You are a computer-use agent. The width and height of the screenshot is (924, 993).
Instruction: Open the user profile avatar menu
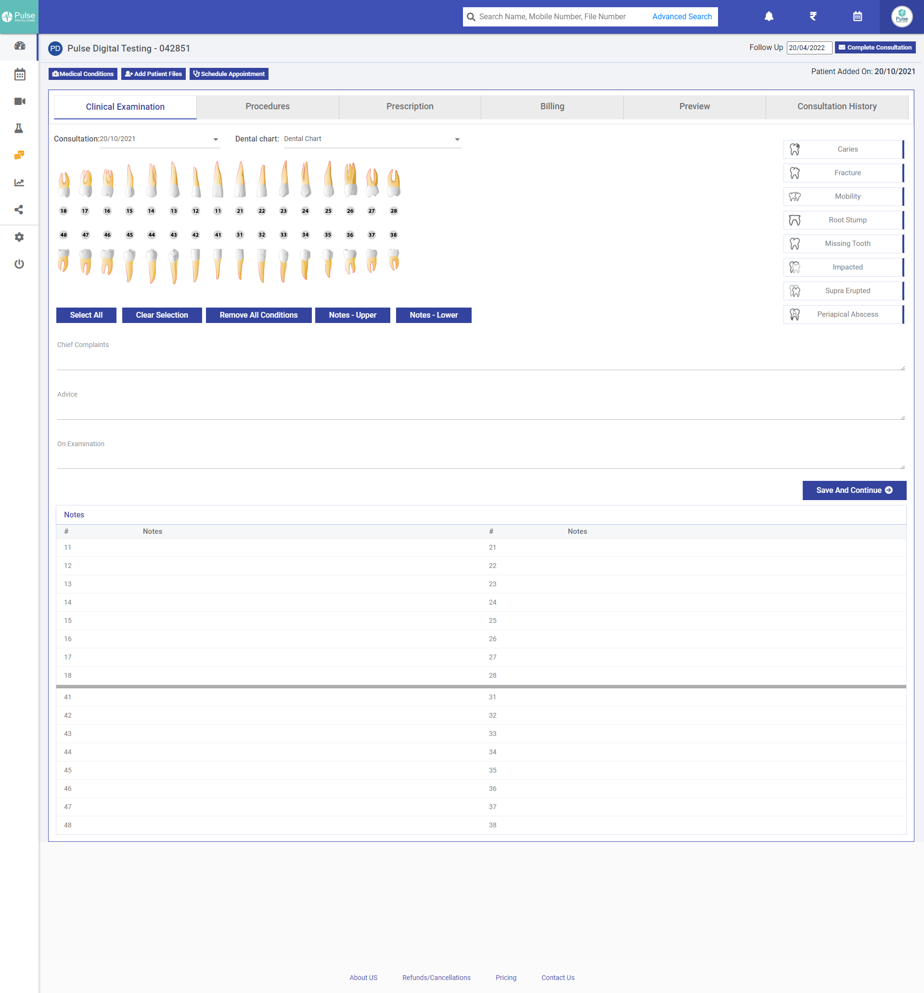(x=901, y=16)
